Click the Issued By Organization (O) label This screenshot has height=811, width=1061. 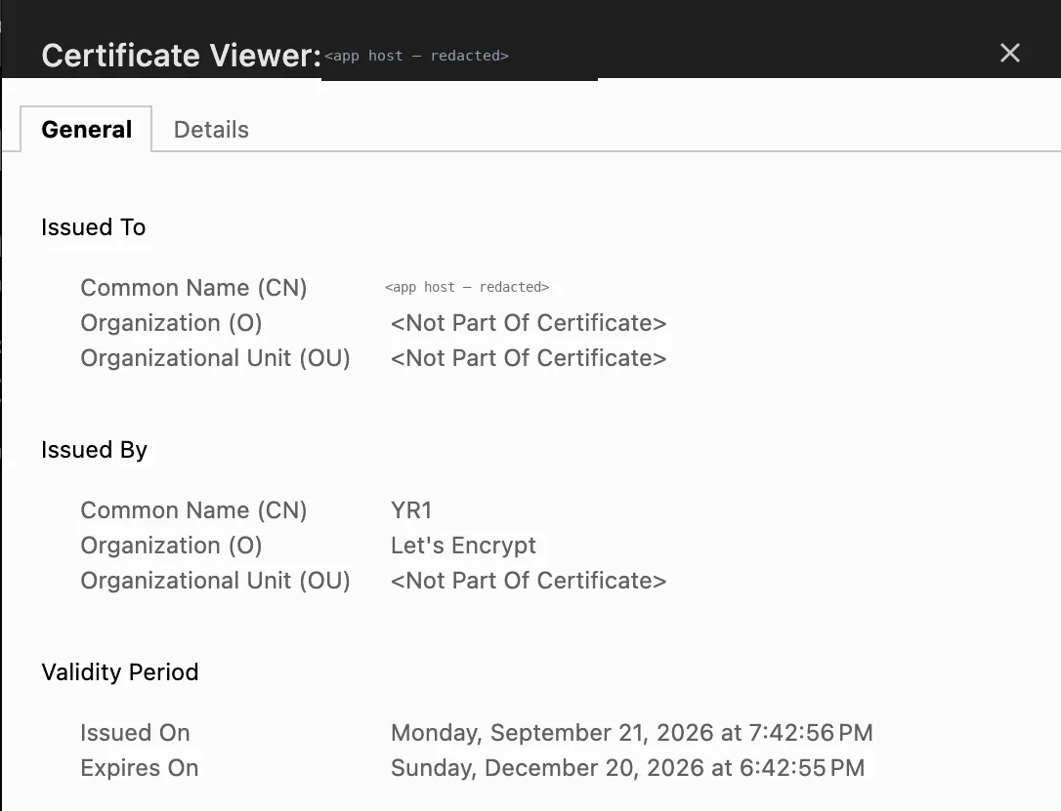click(171, 546)
